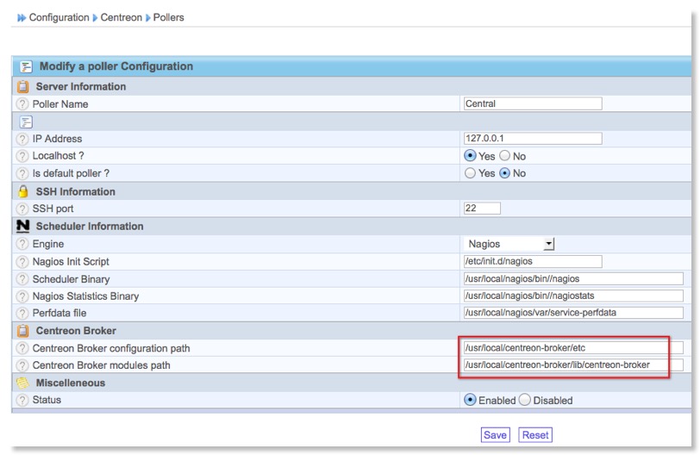700x455 pixels.
Task: Click help icon beside SSH port
Action: pos(22,209)
